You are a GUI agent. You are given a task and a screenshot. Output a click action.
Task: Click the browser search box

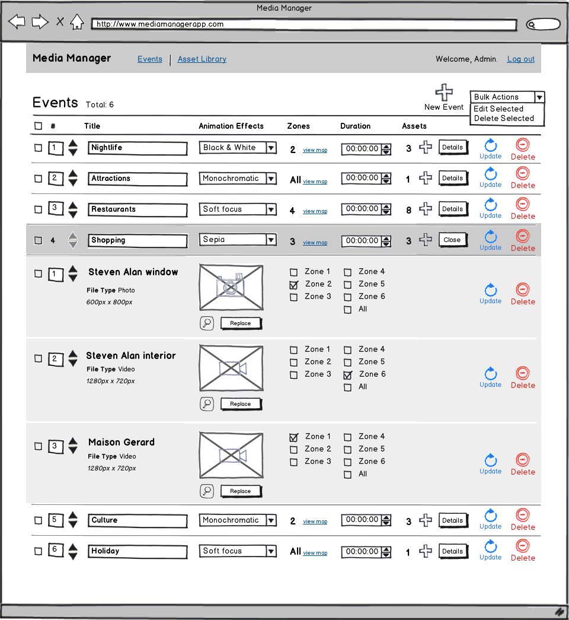coord(544,24)
